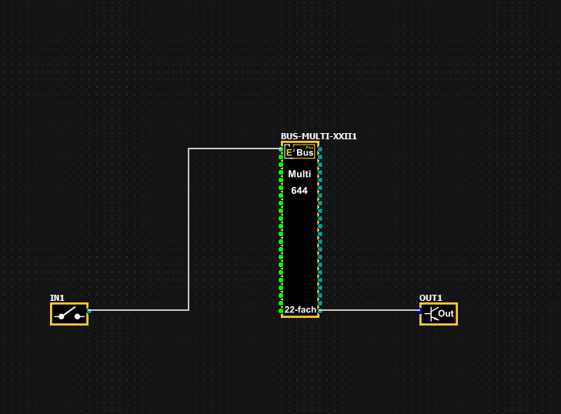Select the IN1 label text
This screenshot has width=561, height=414.
tap(57, 298)
